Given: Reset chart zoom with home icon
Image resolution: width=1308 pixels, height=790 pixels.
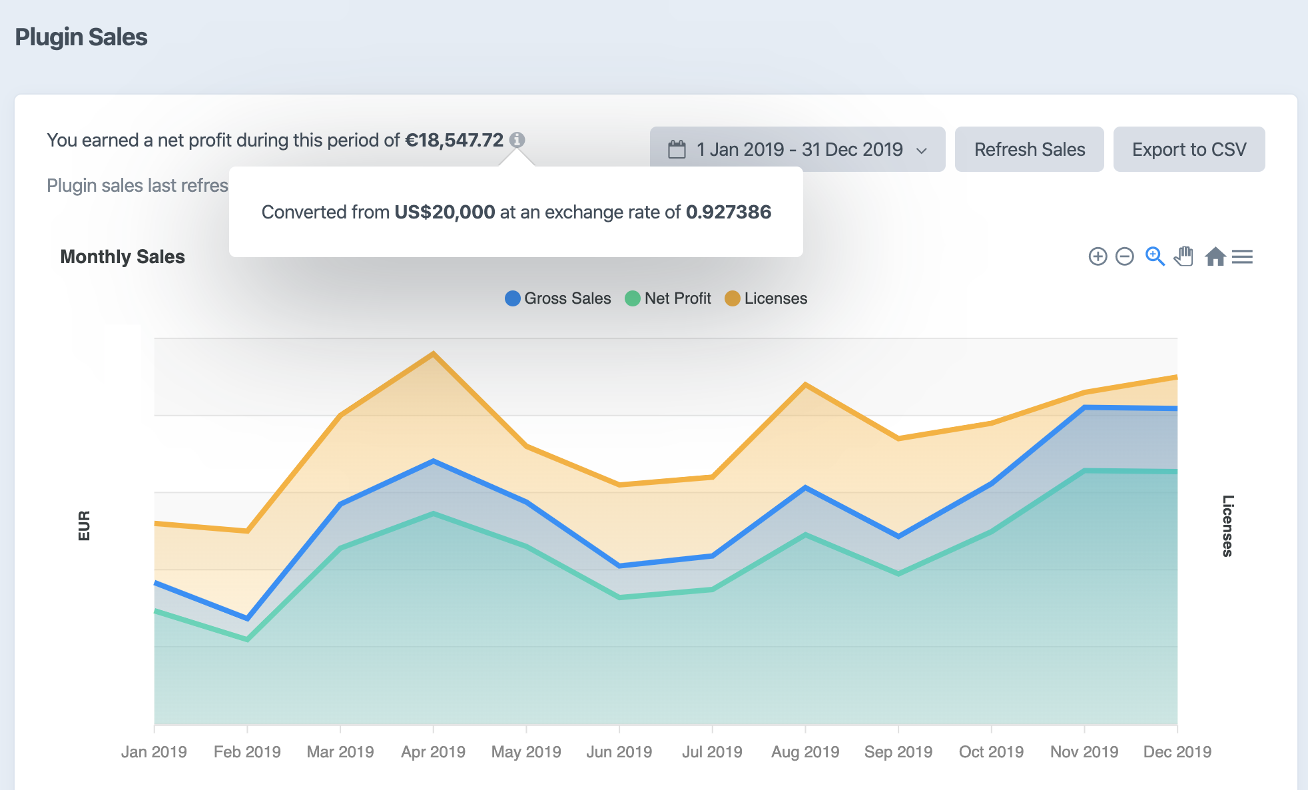Looking at the screenshot, I should [1215, 256].
